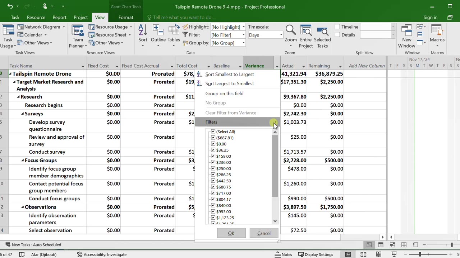Open the Format ribbon tab

(x=126, y=17)
